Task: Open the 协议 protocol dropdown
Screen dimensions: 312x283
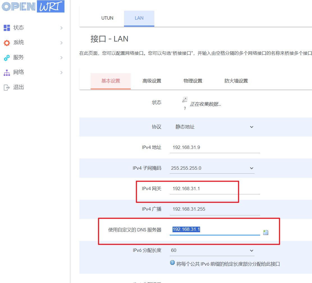Action: [251, 127]
